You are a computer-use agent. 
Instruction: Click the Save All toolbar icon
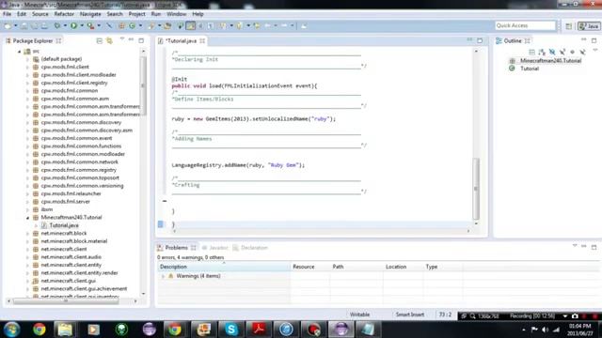[x=34, y=25]
